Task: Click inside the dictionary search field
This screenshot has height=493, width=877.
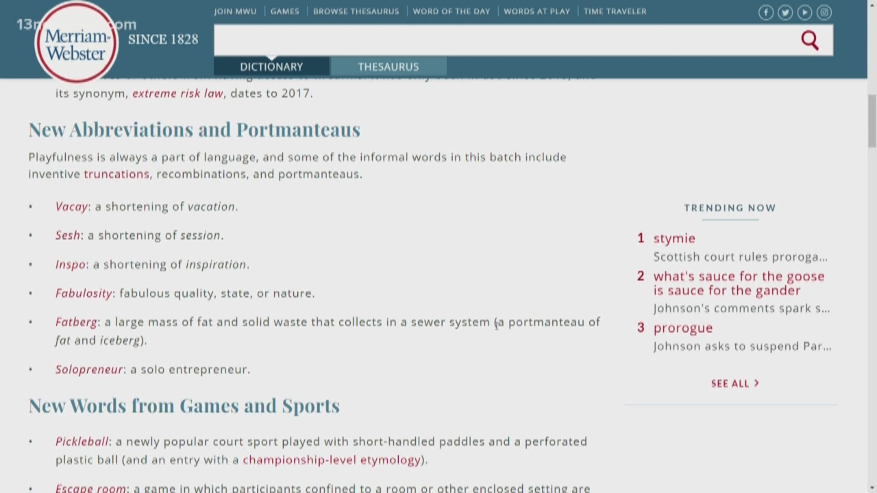Action: tap(502, 40)
